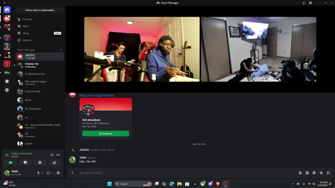Open the 2K group chat

40,135
